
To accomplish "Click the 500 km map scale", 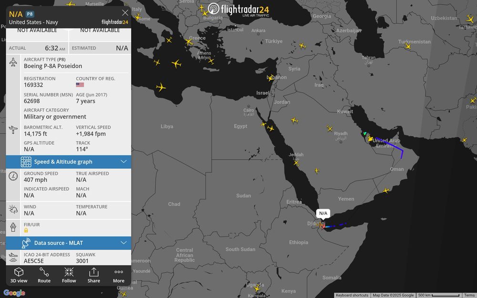I will point(439,295).
